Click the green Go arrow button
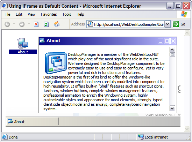Viewport: 192px width, 142px height. pos(176,24)
